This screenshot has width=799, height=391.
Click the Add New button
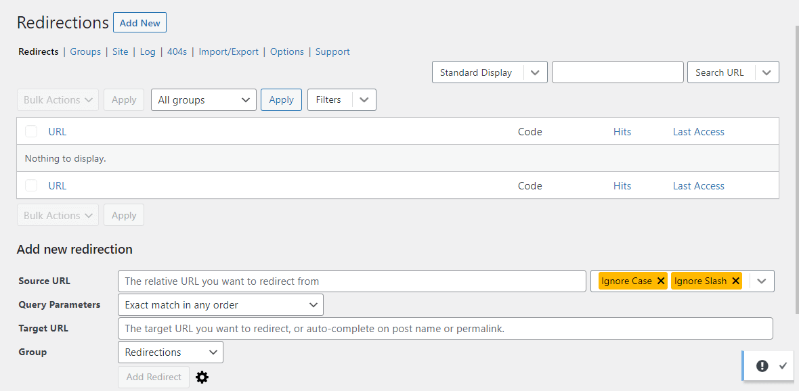[139, 23]
